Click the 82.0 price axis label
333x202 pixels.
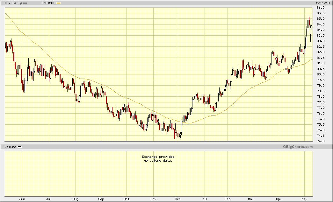[321, 52]
